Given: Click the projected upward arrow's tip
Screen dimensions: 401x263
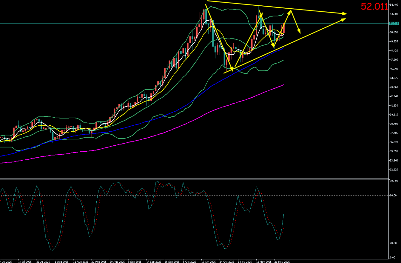Looking at the screenshot, I should pos(290,11).
